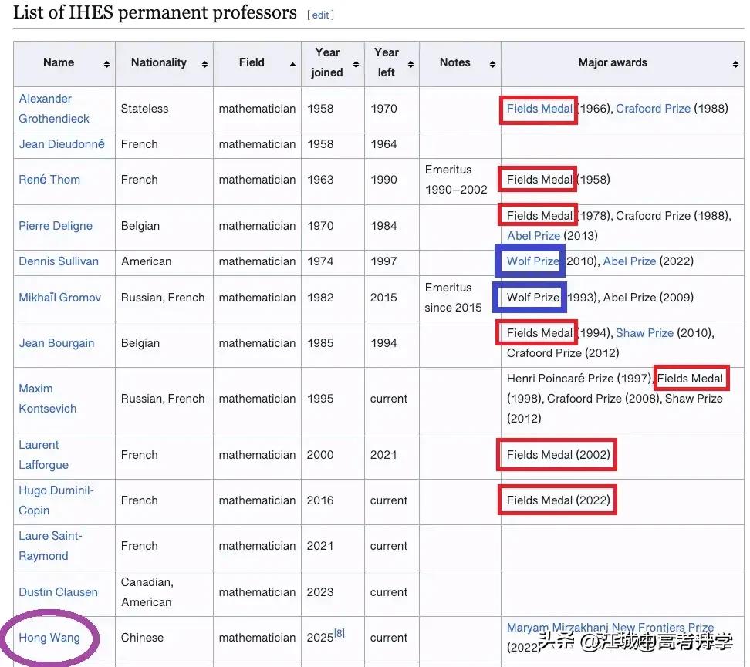
Task: Select year left '1984' in Deligne row
Action: click(383, 226)
